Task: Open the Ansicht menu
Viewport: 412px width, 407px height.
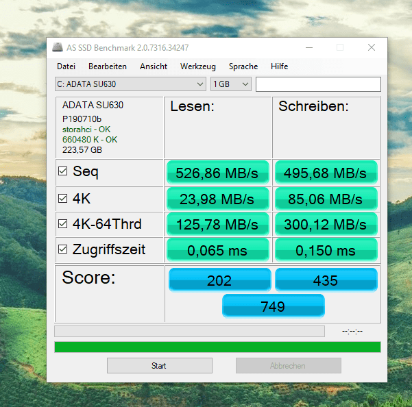Action: (154, 66)
